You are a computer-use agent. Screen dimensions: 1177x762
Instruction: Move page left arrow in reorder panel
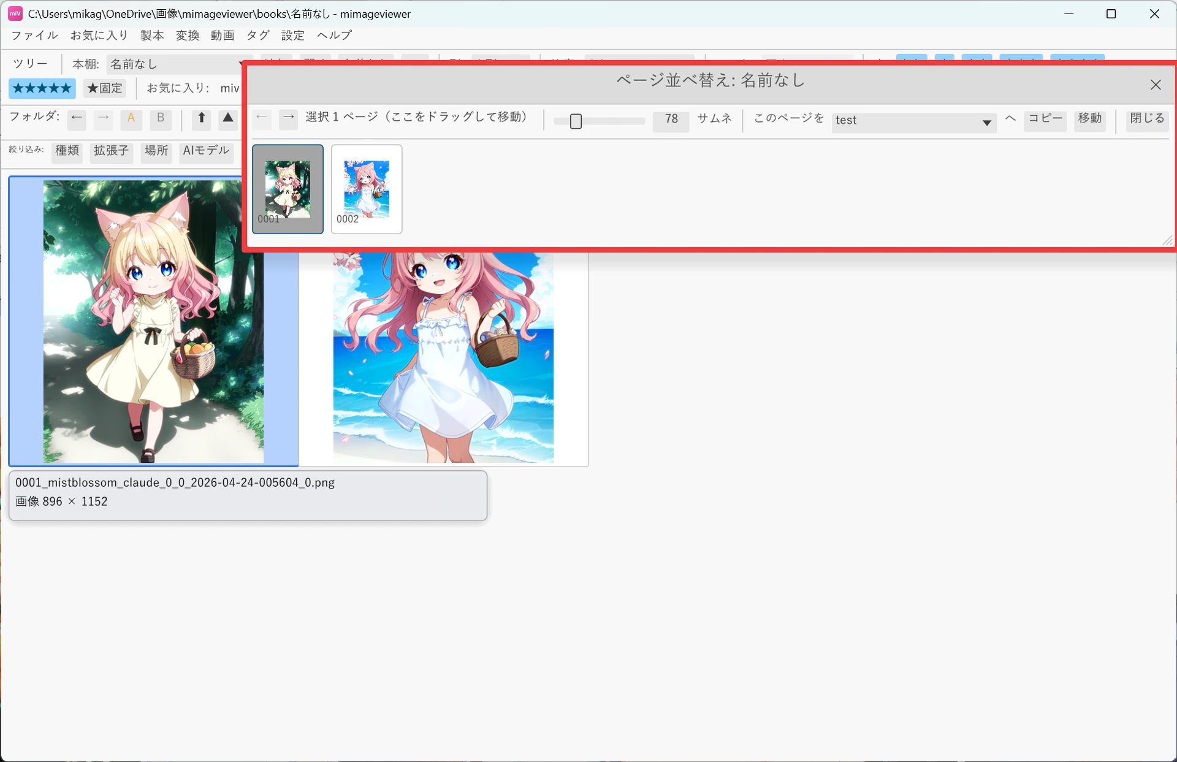pyautogui.click(x=262, y=118)
